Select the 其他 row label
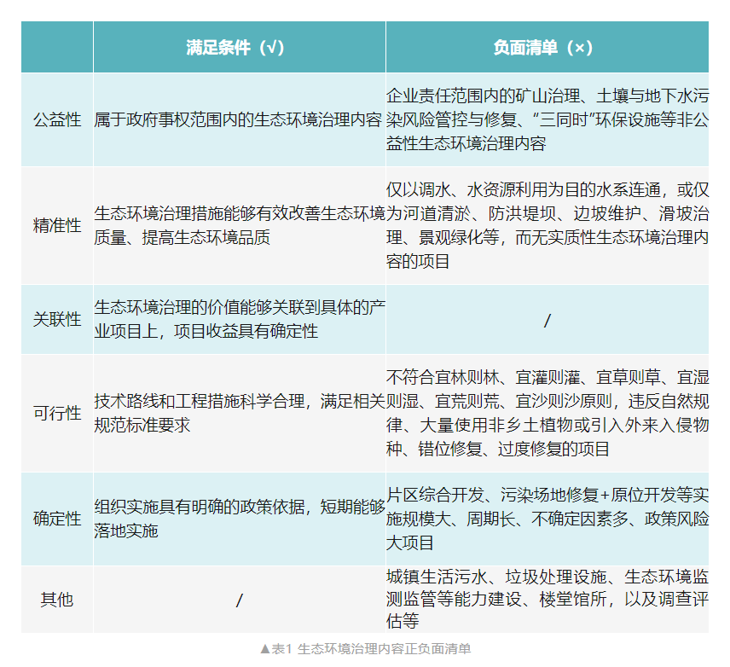This screenshot has width=730, height=667. click(x=57, y=600)
